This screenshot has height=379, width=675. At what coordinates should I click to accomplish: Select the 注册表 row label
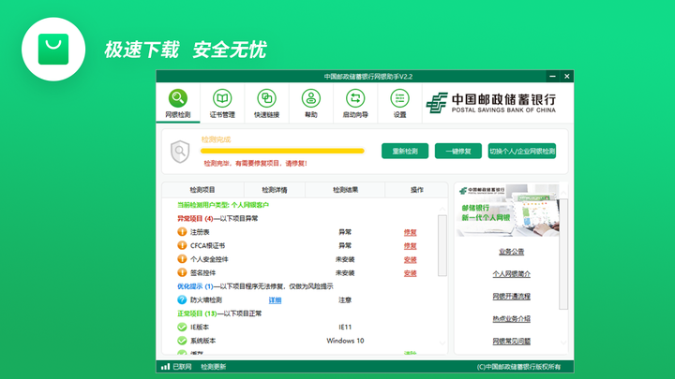pos(200,232)
